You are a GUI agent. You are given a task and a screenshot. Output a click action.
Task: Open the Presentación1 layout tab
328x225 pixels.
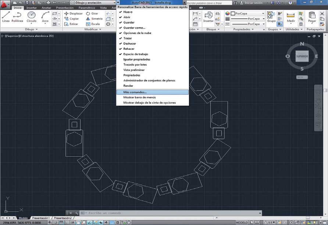pos(41,218)
